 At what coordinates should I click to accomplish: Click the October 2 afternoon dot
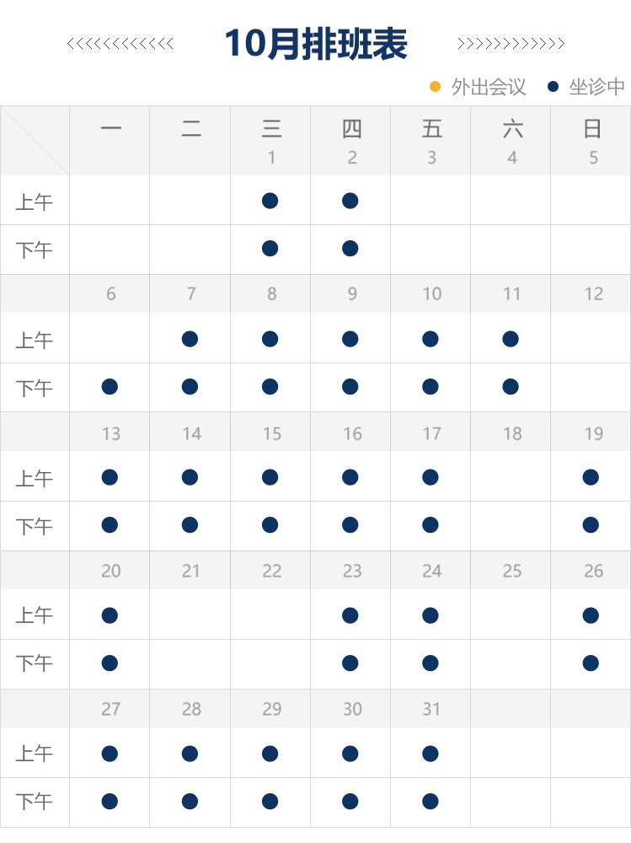pos(350,249)
